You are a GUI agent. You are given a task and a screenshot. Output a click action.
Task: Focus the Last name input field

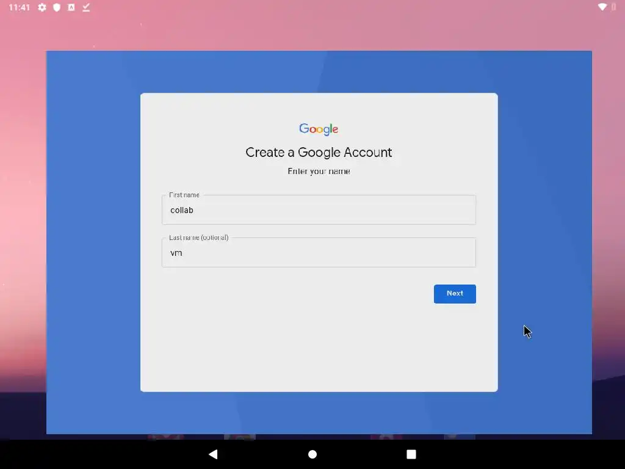click(319, 252)
